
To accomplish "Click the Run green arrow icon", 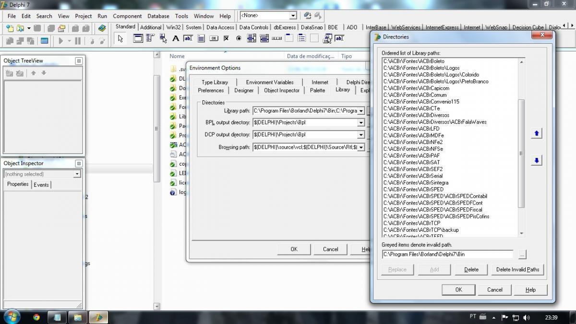I will [x=61, y=41].
